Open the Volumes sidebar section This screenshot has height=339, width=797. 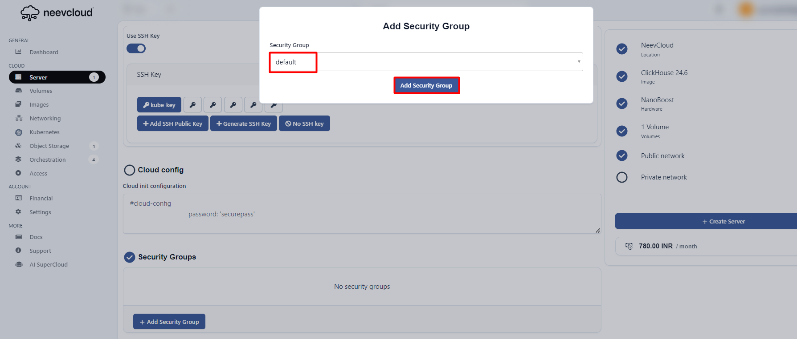pyautogui.click(x=41, y=91)
